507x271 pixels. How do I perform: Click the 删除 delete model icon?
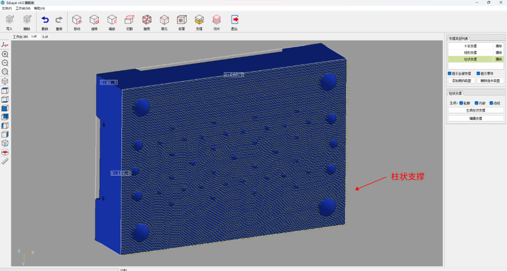pyautogui.click(x=27, y=20)
